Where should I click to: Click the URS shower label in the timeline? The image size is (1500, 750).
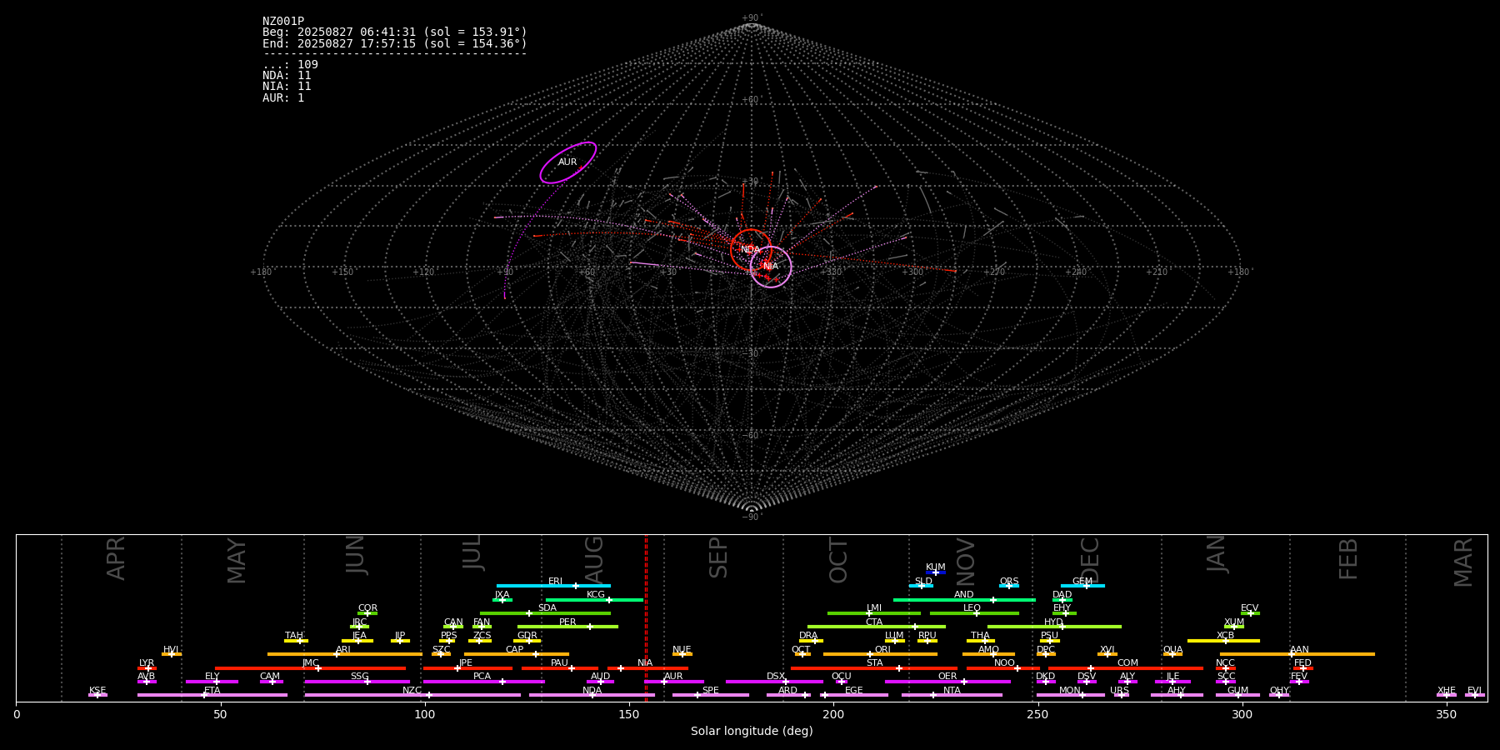[1120, 691]
